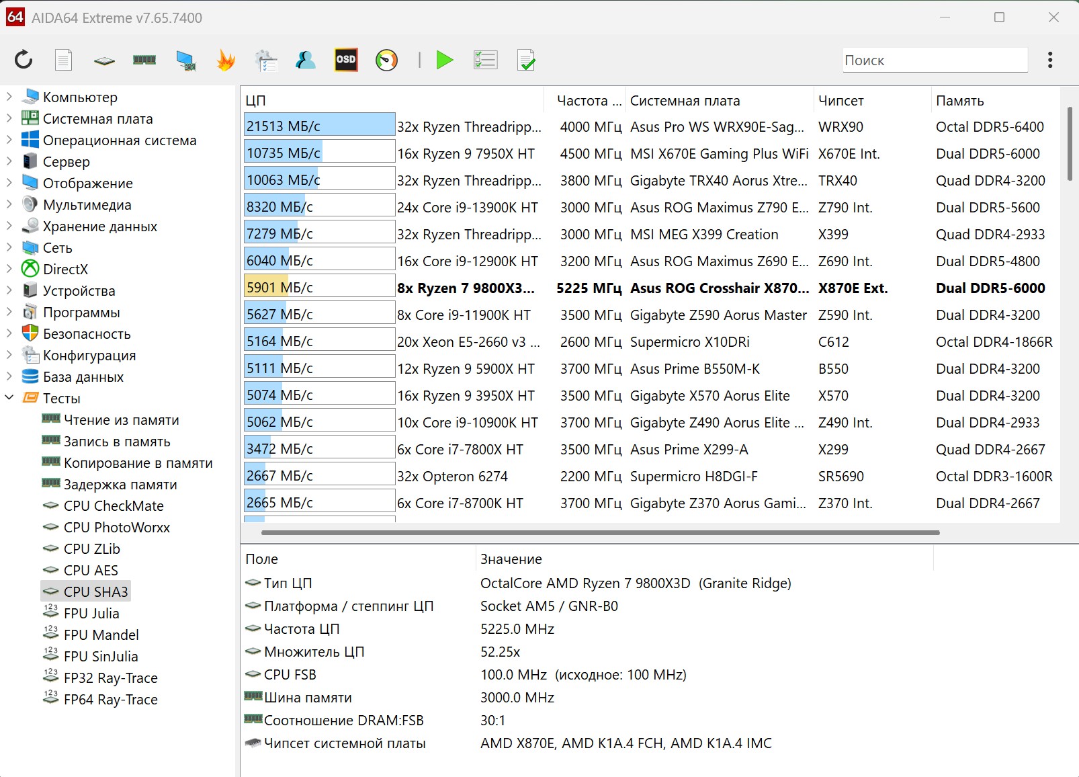Click the motherboard chip toolbar icon
Viewport: 1079px width, 777px height.
pos(104,60)
